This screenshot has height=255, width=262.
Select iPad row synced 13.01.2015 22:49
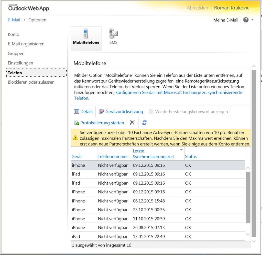pos(158,237)
